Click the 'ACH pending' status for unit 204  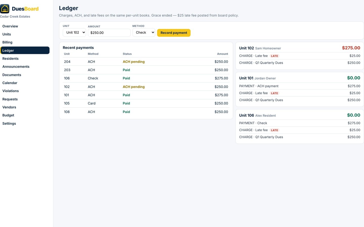pyautogui.click(x=134, y=62)
